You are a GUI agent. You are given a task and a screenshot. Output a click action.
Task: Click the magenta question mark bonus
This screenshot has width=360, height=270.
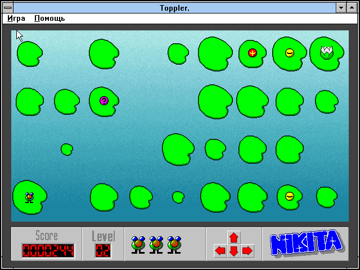coord(104,101)
